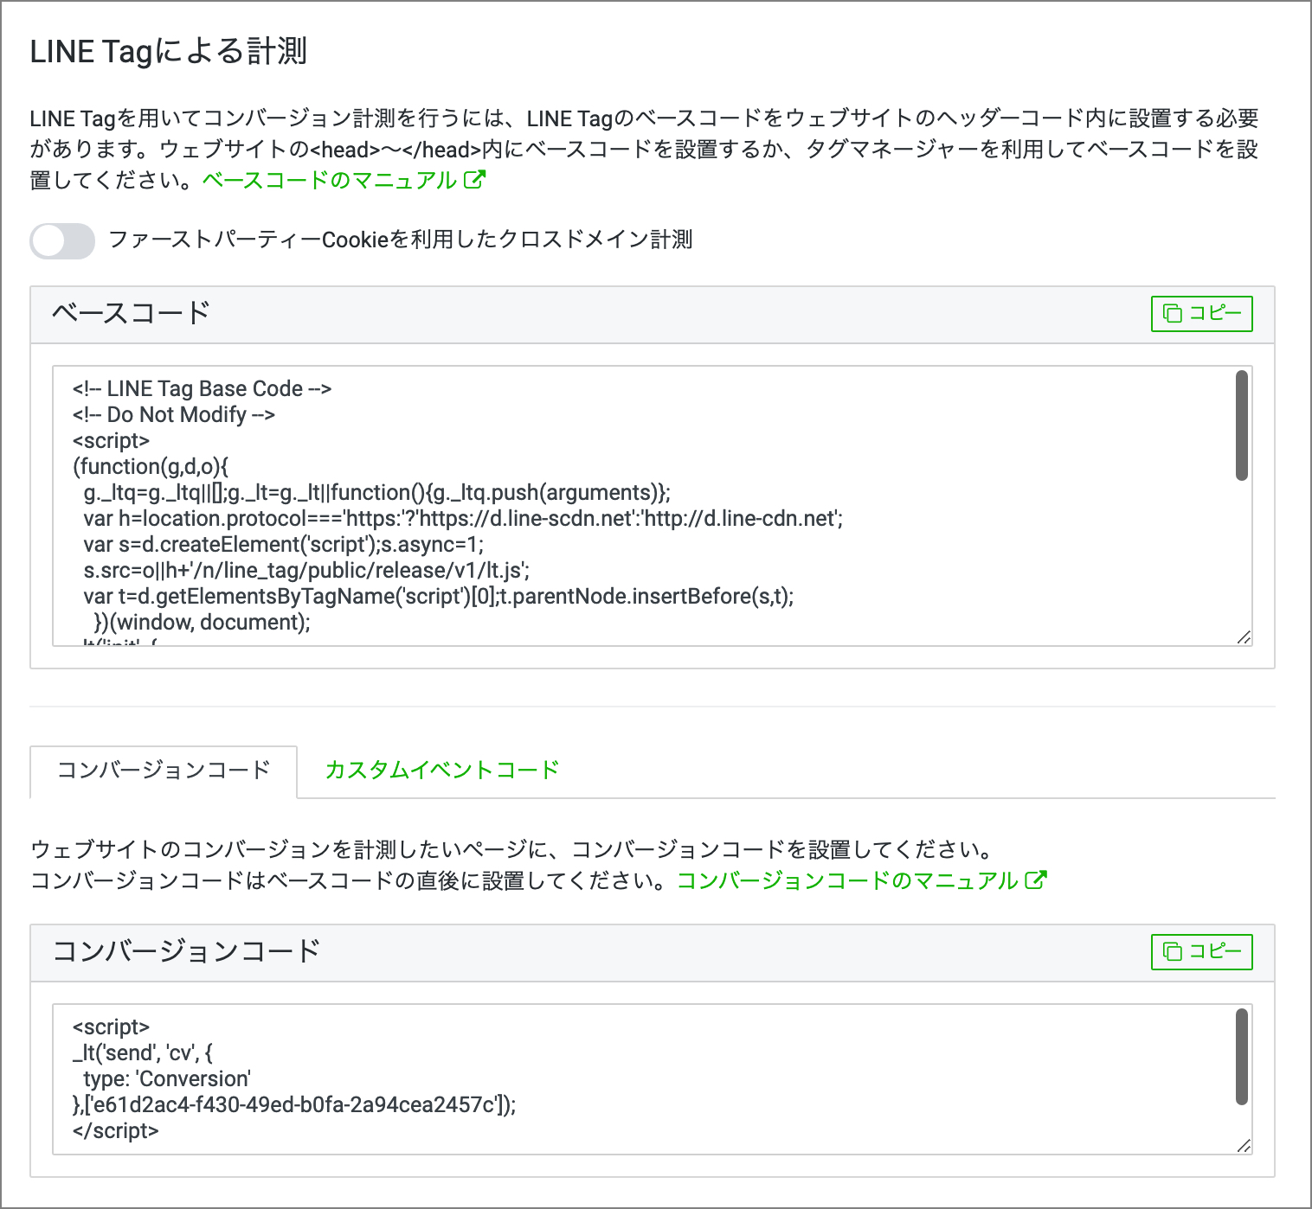Click the copy icon in ベースコード header

point(1173,313)
